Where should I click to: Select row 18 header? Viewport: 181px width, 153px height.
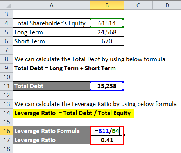coord(7,149)
